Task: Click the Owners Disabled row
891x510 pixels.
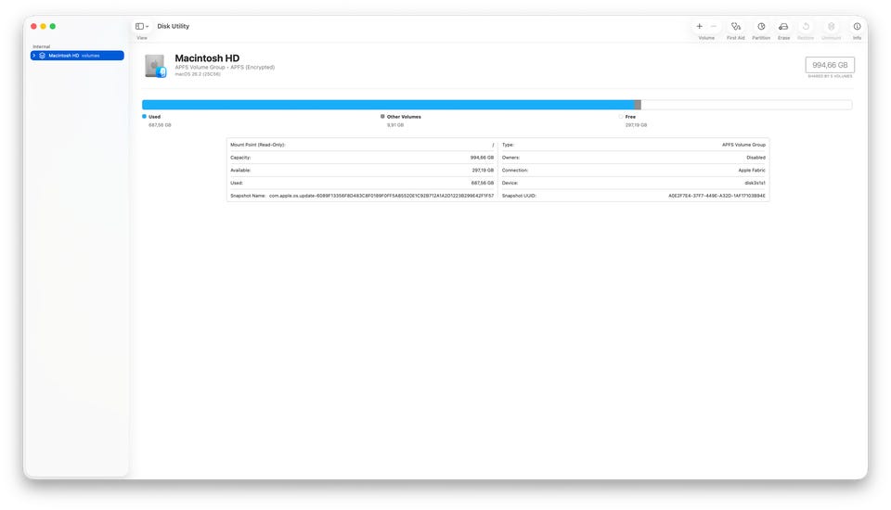Action: coord(634,158)
